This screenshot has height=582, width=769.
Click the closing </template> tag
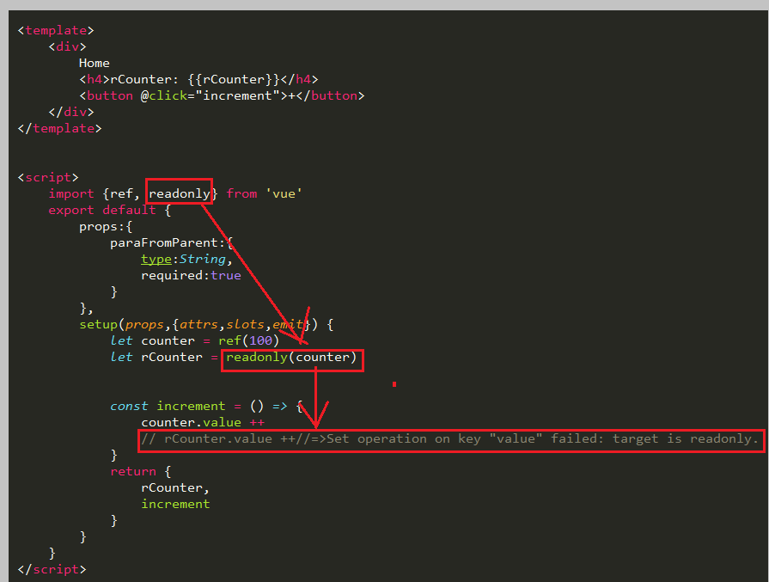pos(59,129)
